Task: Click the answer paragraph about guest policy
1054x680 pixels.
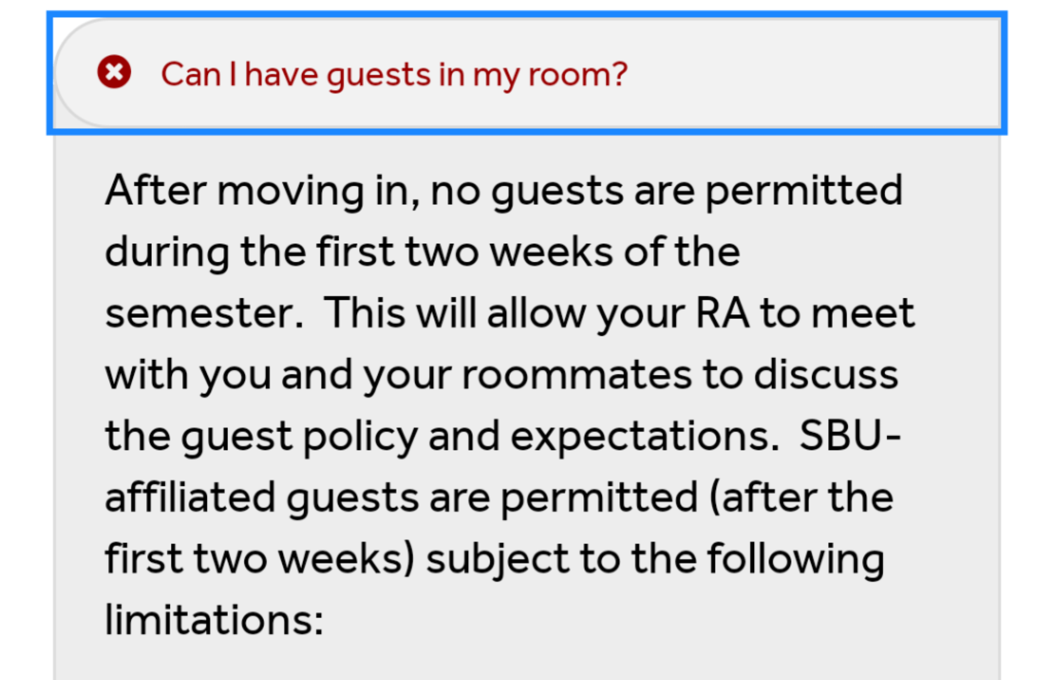Action: (x=510, y=405)
